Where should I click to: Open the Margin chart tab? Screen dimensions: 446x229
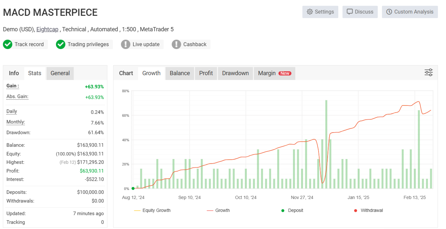tap(274, 73)
